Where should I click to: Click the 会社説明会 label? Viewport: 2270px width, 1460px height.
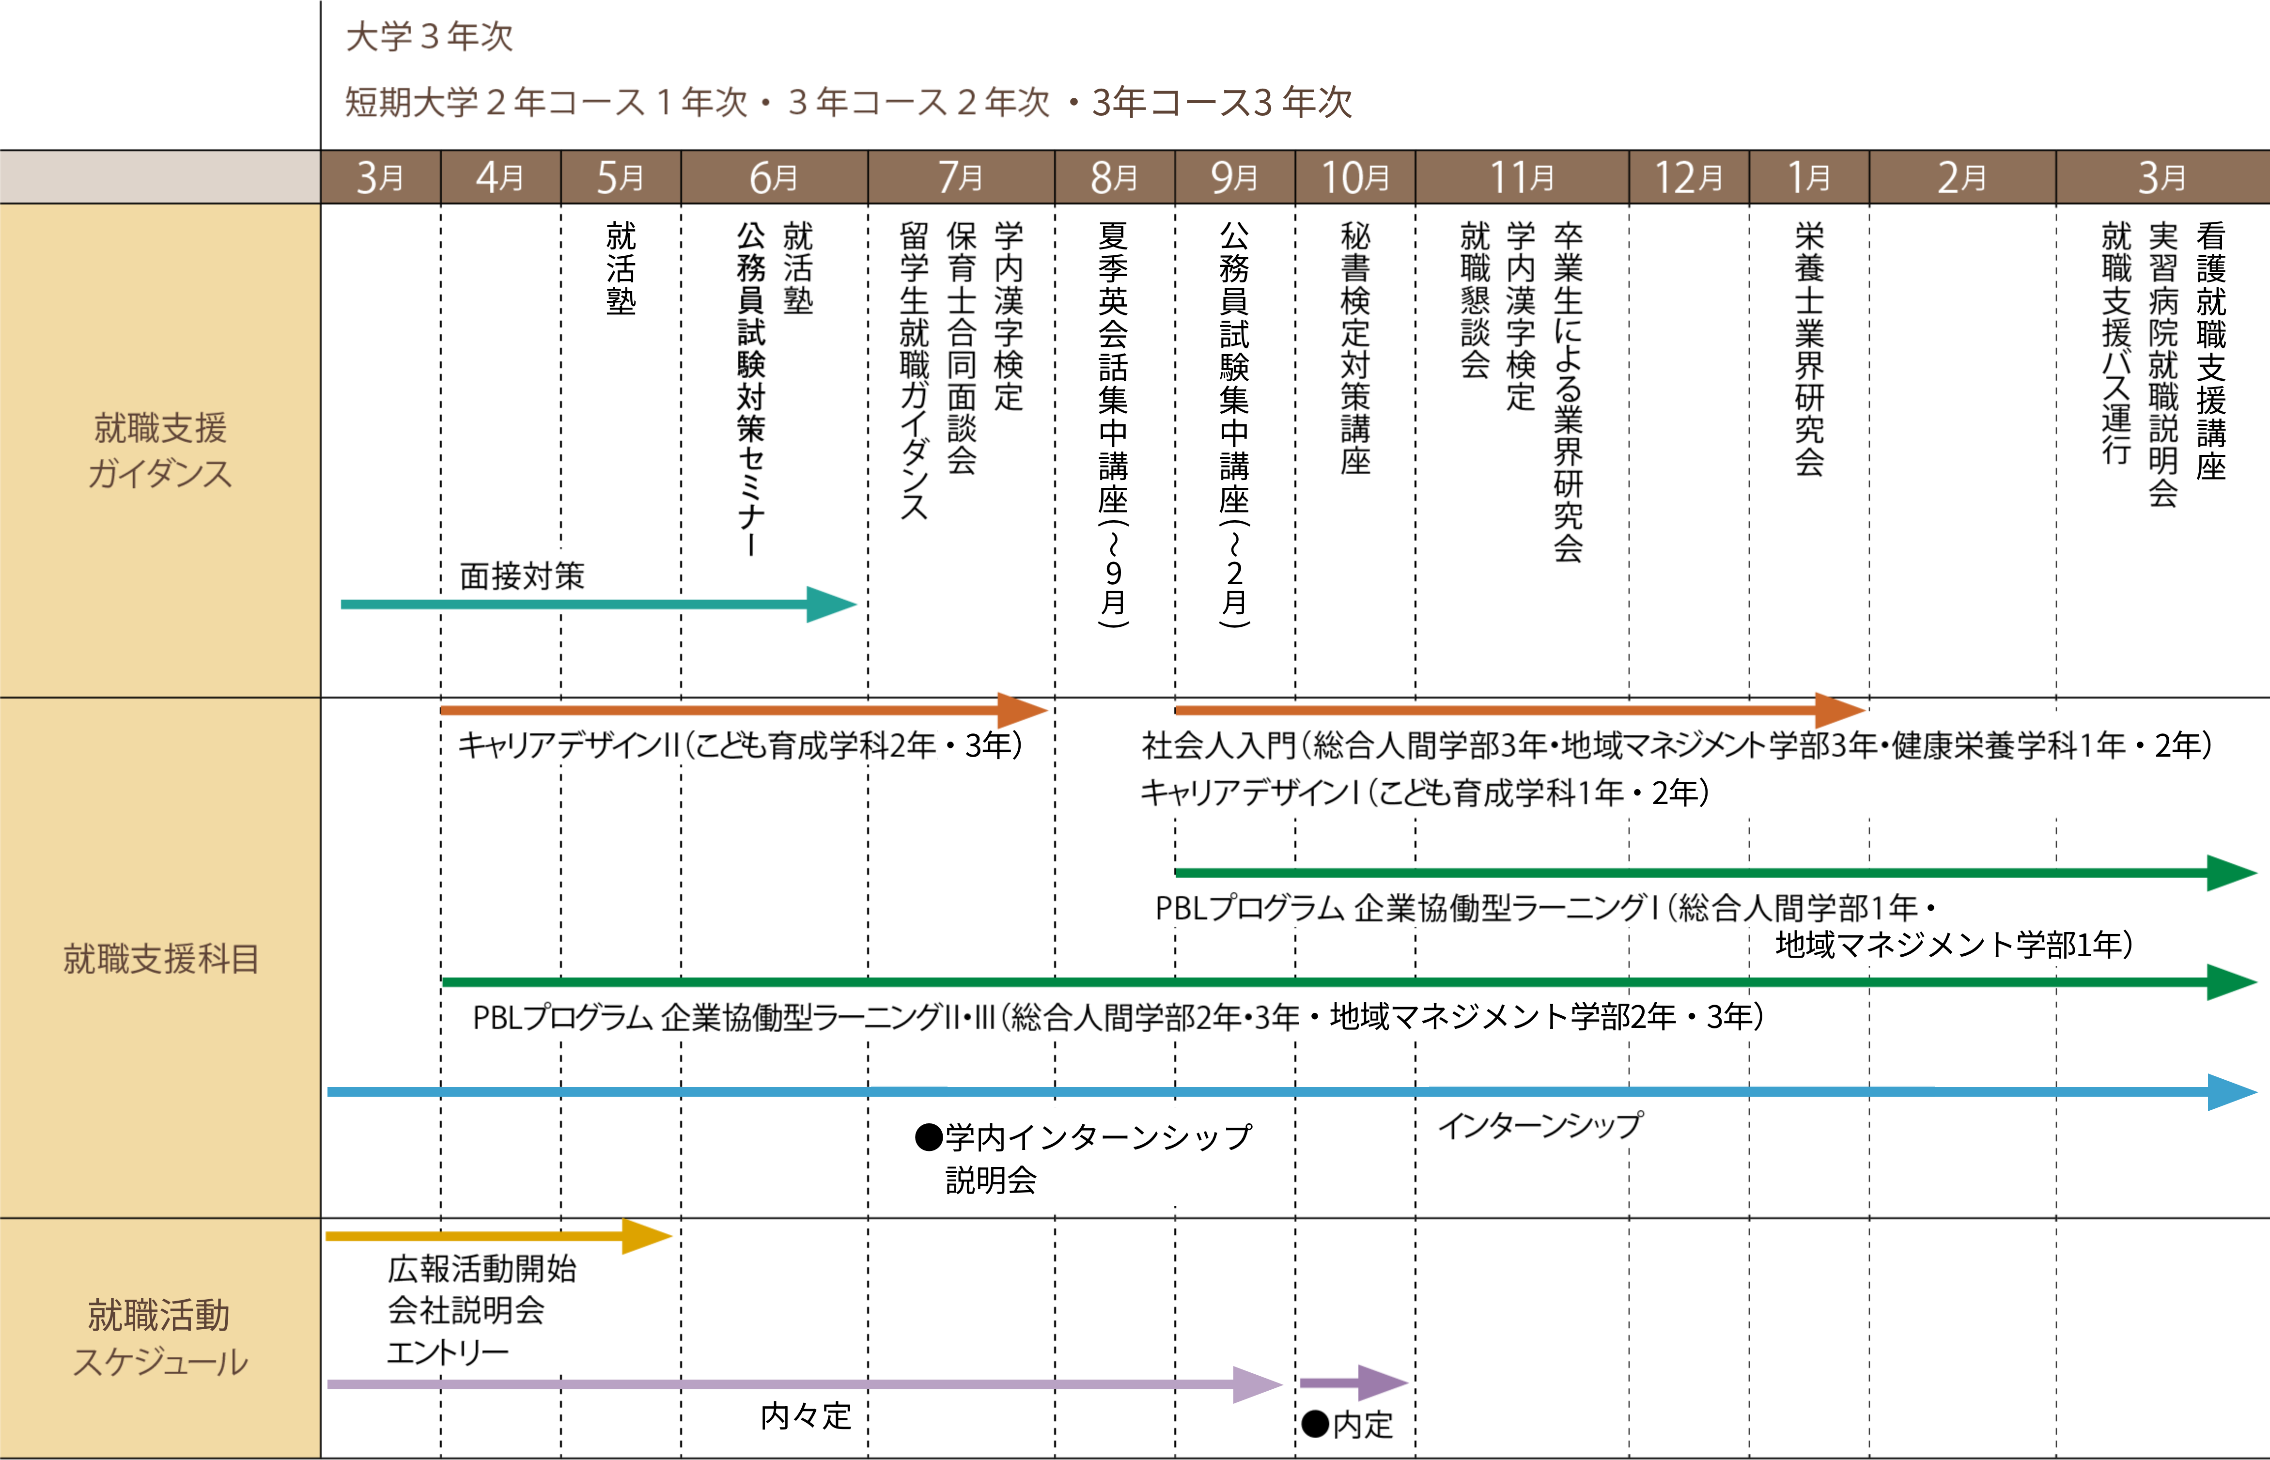tap(466, 1310)
